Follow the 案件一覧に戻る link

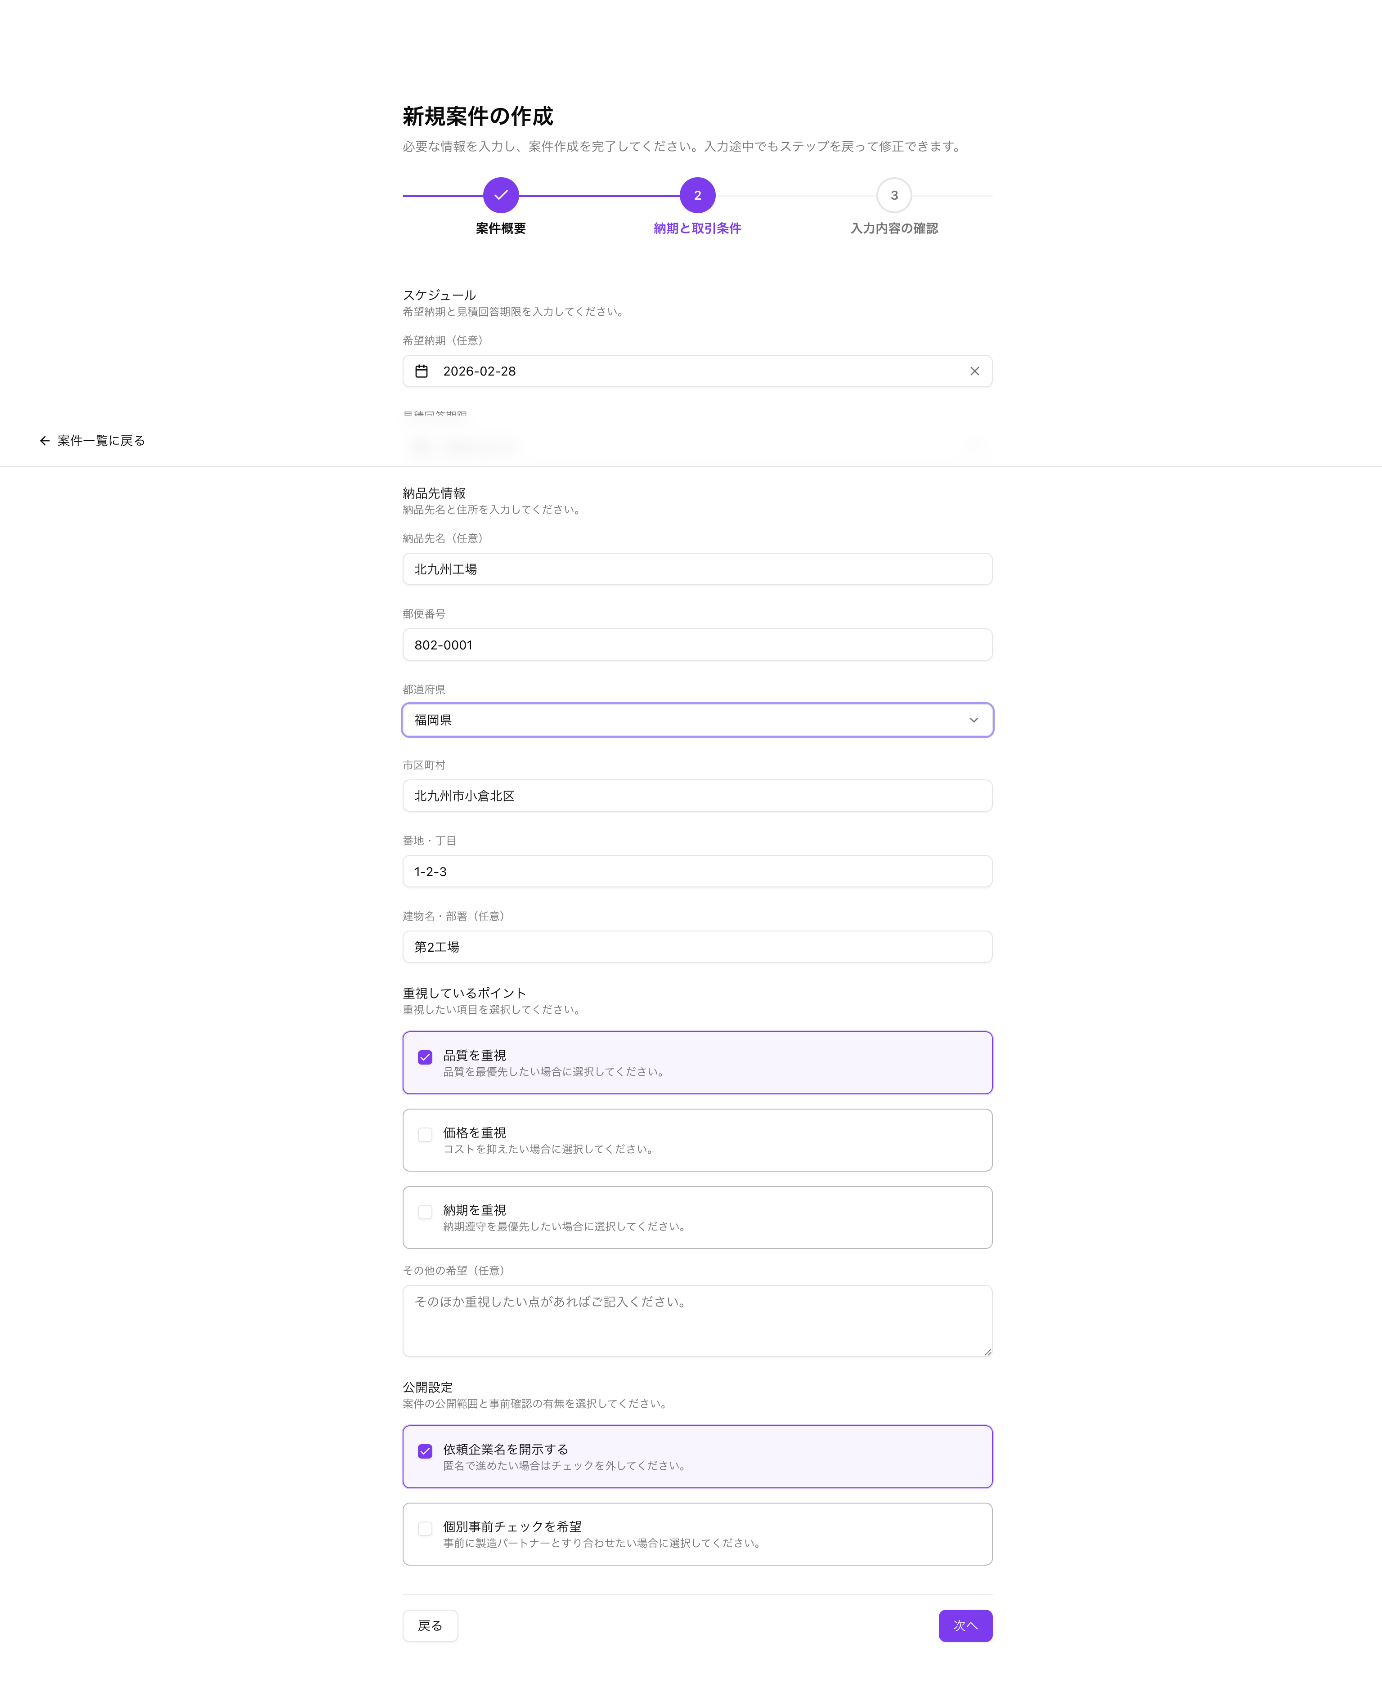pyautogui.click(x=101, y=441)
